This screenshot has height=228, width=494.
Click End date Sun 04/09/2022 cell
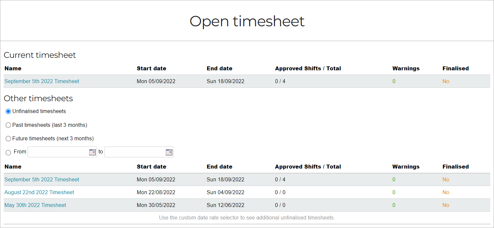click(225, 192)
